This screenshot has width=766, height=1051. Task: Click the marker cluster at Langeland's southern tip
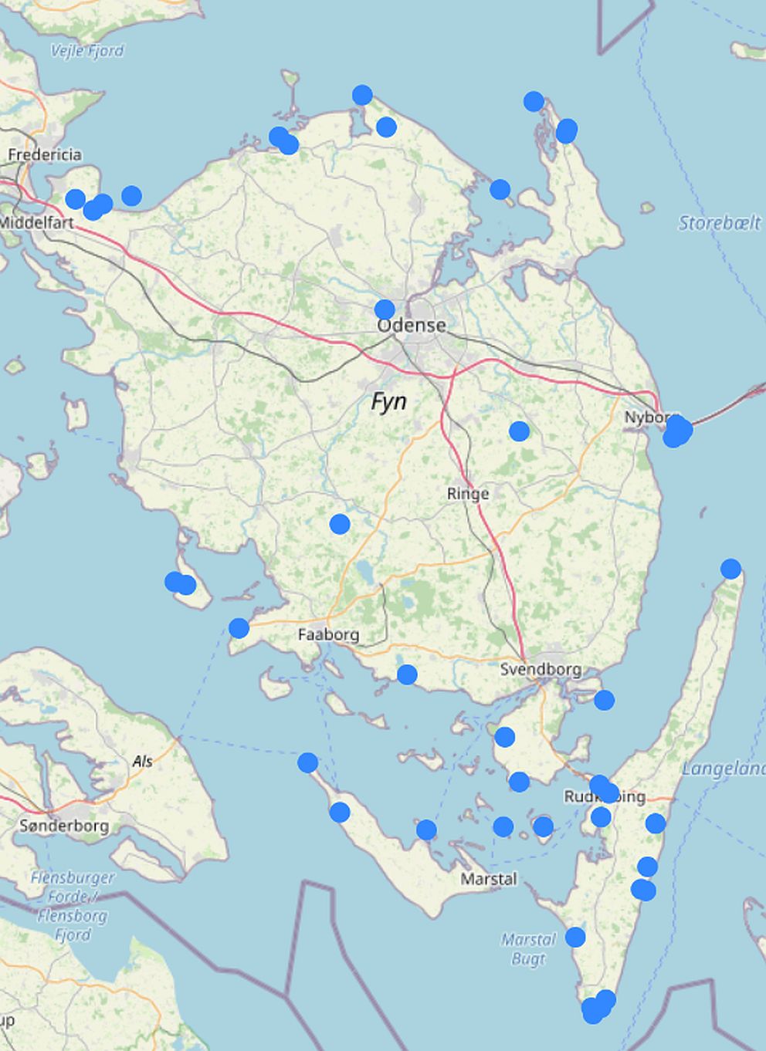click(598, 1006)
